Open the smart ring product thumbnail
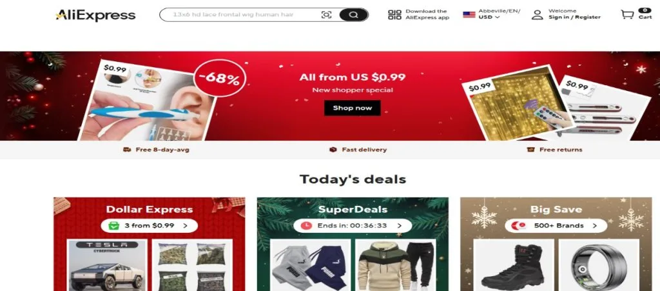This screenshot has height=291, width=660. tap(599, 265)
